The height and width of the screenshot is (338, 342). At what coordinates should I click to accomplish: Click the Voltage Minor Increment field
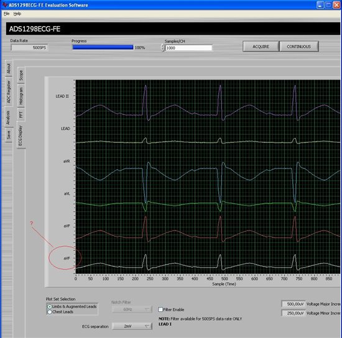coord(293,313)
